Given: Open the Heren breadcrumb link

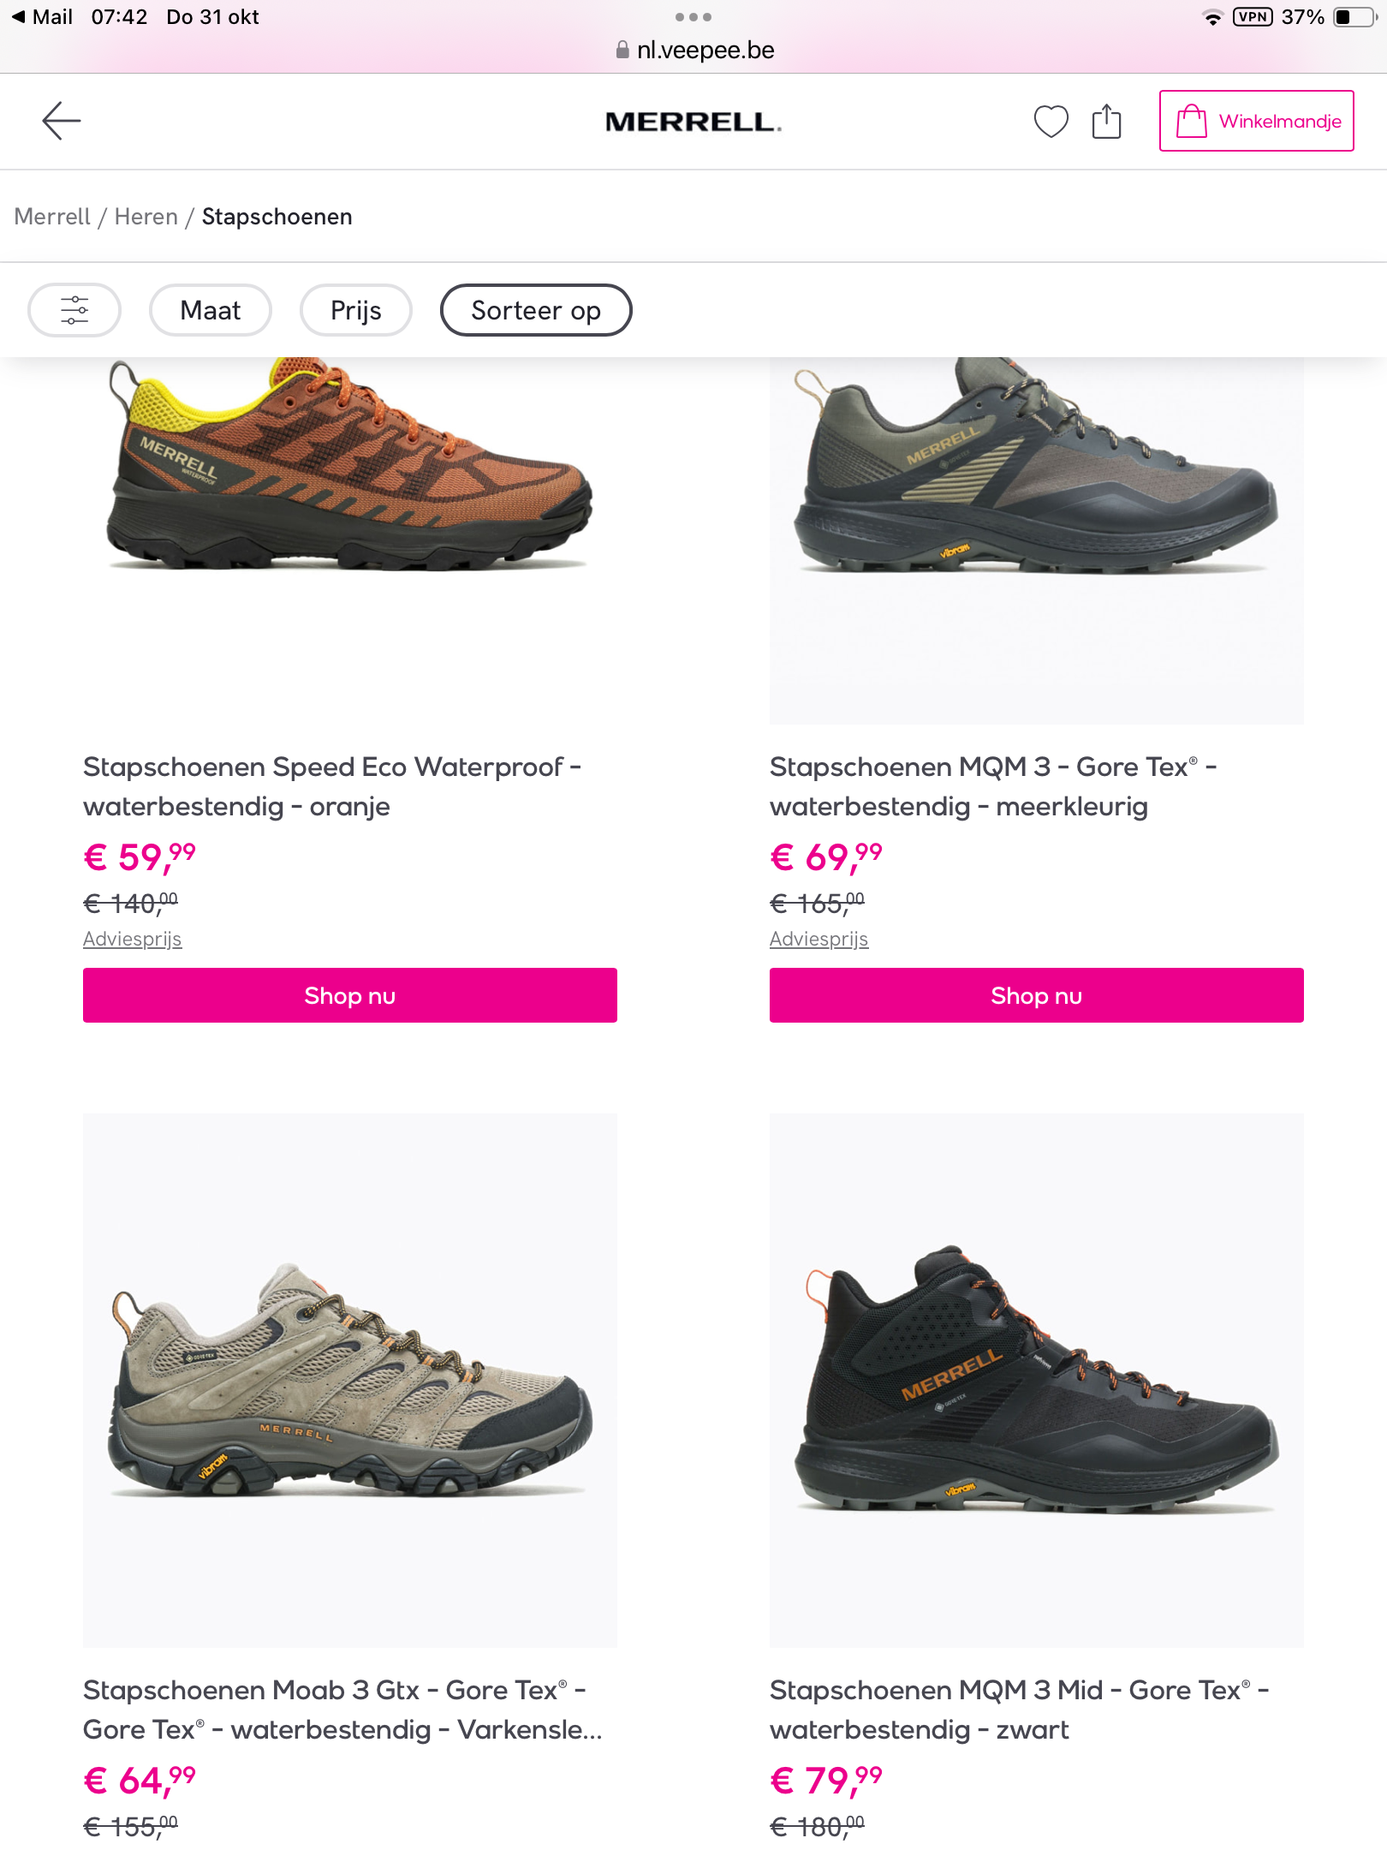Looking at the screenshot, I should (146, 217).
